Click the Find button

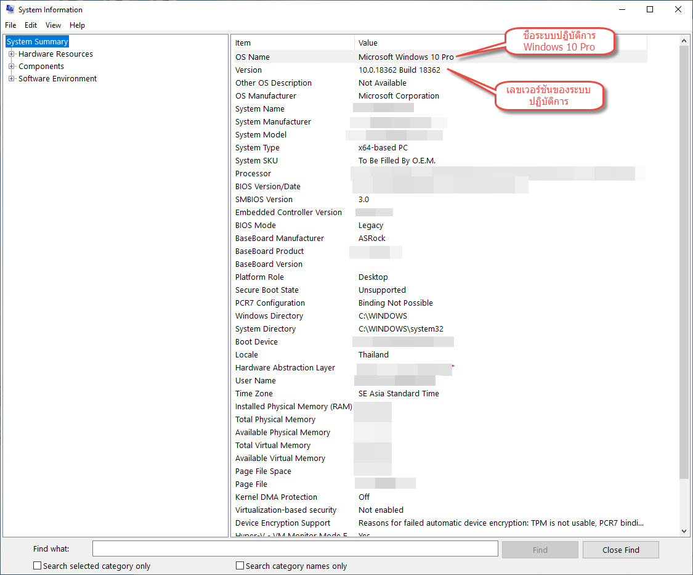point(540,550)
